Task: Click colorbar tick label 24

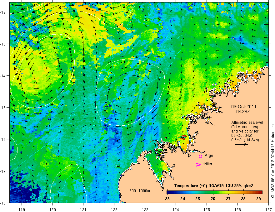Action: coord(182,199)
